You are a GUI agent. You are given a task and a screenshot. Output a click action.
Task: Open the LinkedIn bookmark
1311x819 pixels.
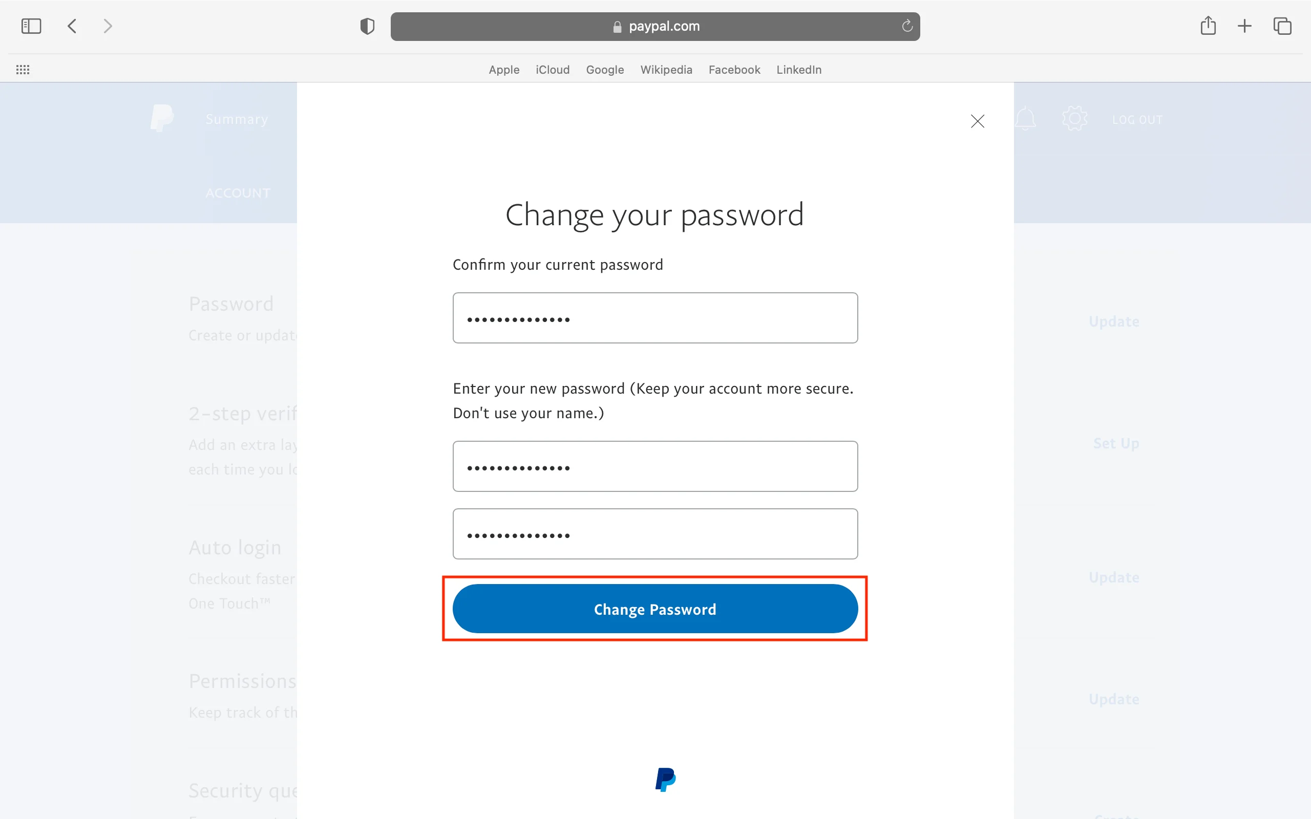coord(798,70)
